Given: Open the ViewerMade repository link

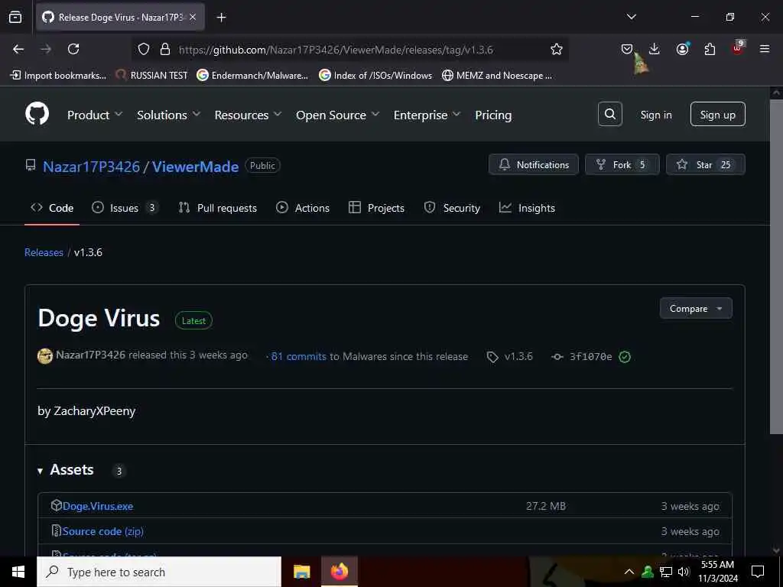Looking at the screenshot, I should point(195,166).
